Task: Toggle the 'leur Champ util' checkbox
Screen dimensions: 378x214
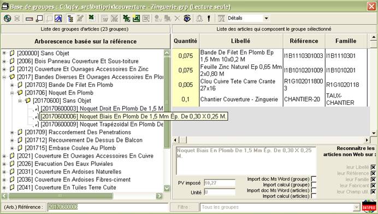Action: tap(373, 192)
